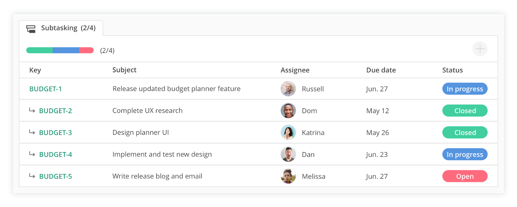Click the subtask progress bar
The height and width of the screenshot is (207, 517).
[x=59, y=50]
